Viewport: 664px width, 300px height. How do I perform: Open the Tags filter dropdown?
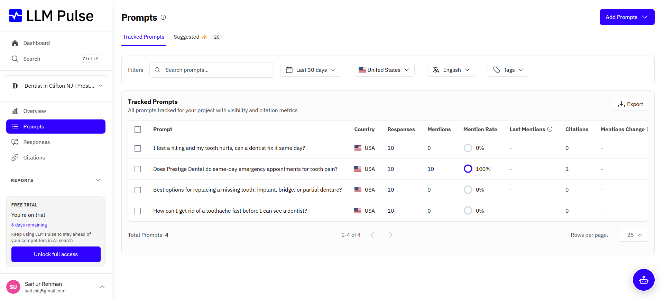click(x=508, y=70)
